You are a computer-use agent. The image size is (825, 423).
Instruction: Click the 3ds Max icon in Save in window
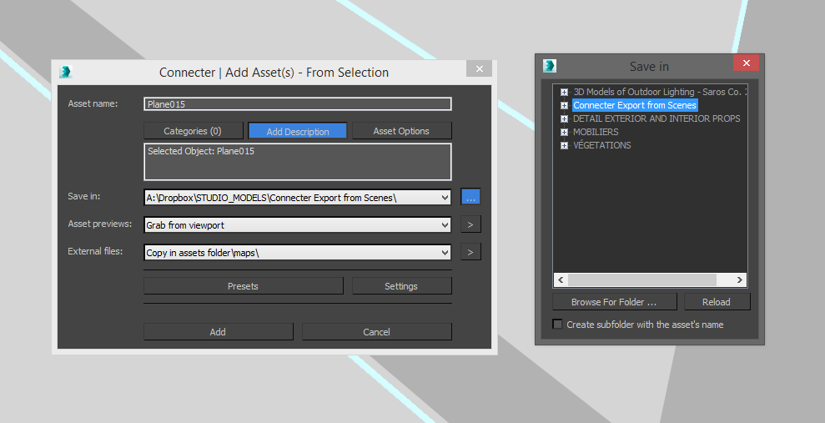[549, 66]
